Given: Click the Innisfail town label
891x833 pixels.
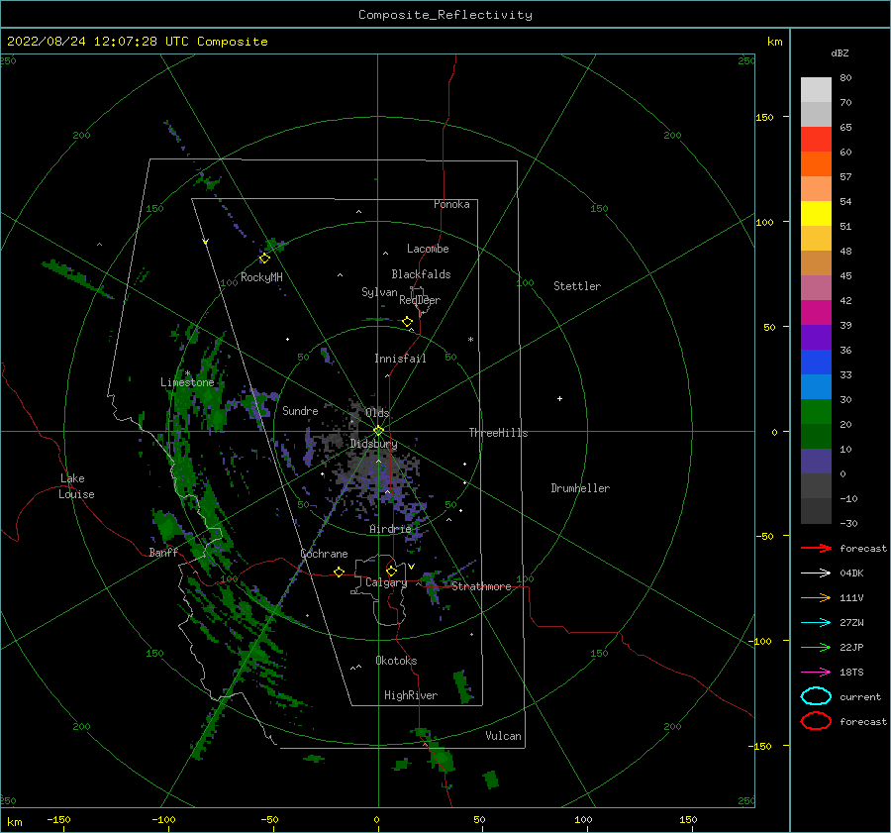Looking at the screenshot, I should click(x=400, y=359).
